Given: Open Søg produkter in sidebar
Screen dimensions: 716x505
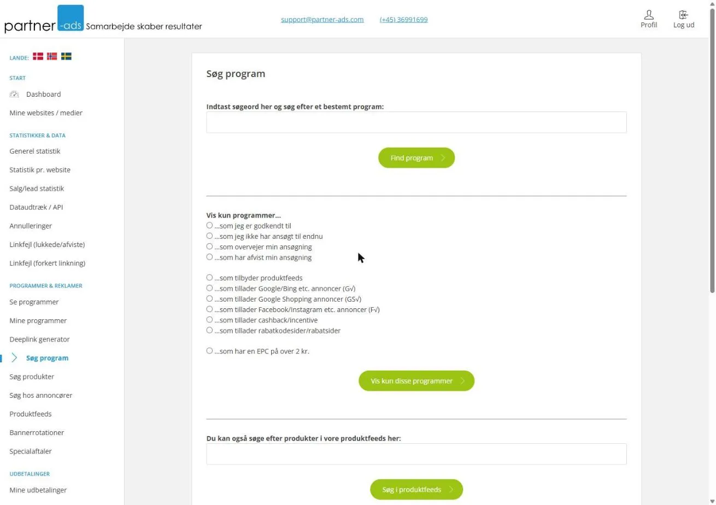Looking at the screenshot, I should coord(32,377).
